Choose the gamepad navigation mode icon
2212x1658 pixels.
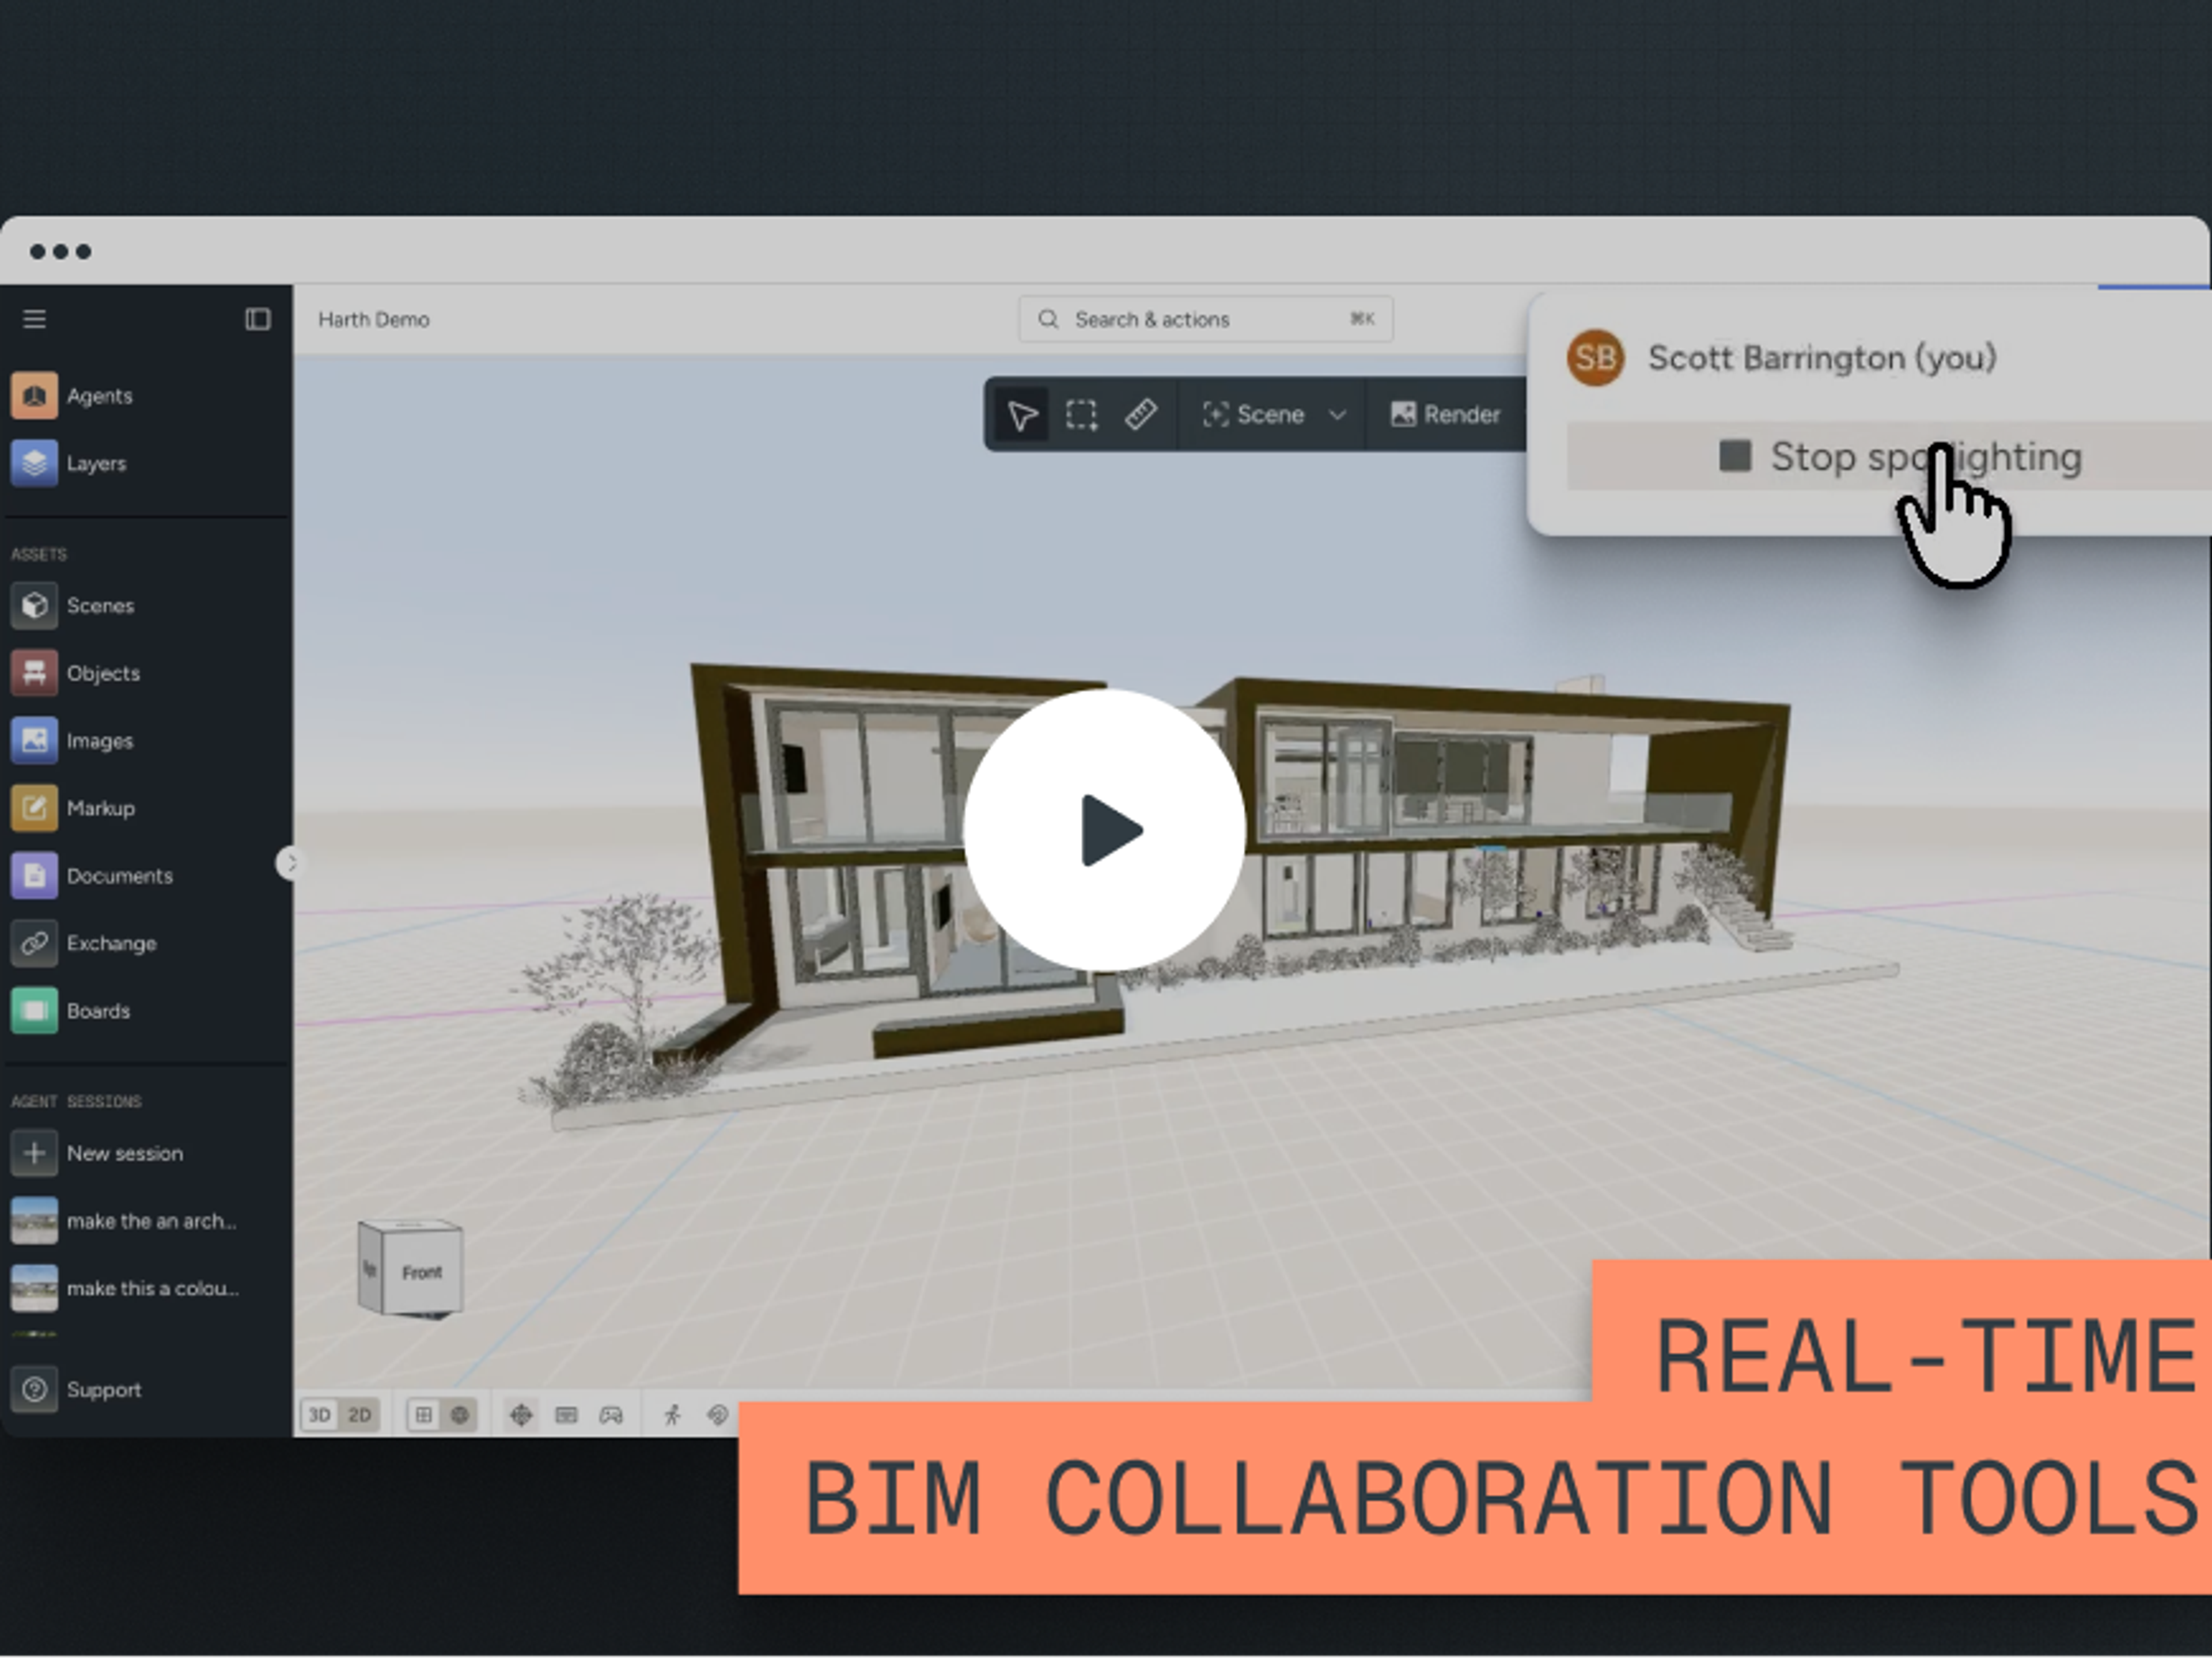point(611,1414)
